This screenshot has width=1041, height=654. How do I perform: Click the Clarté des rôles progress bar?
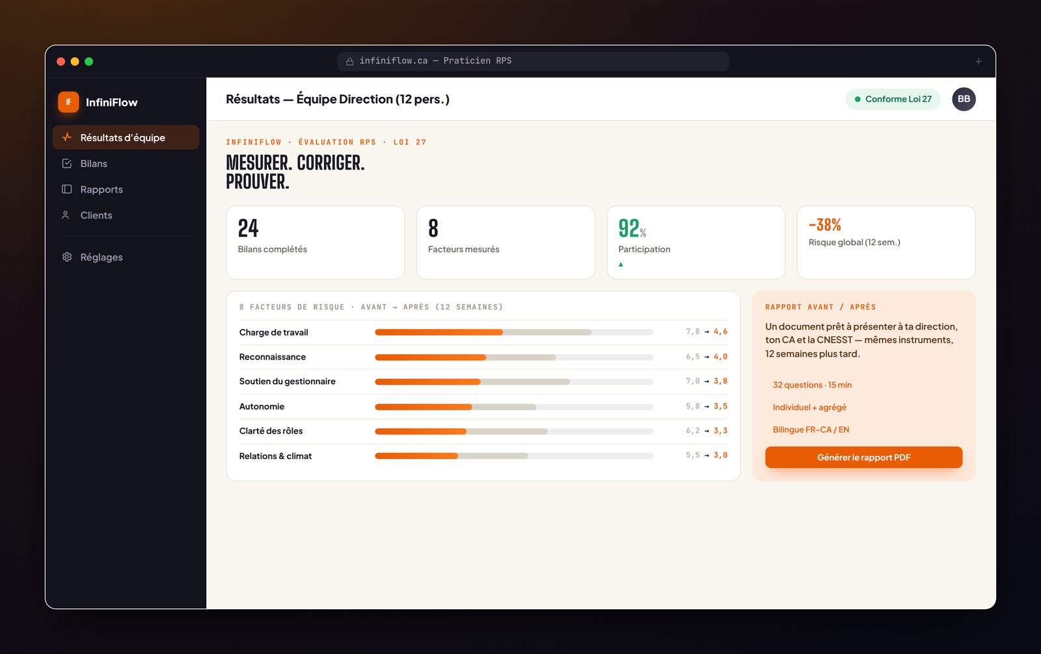point(514,431)
